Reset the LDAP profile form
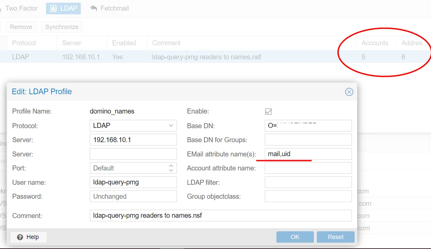The width and height of the screenshot is (431, 249). click(x=335, y=237)
